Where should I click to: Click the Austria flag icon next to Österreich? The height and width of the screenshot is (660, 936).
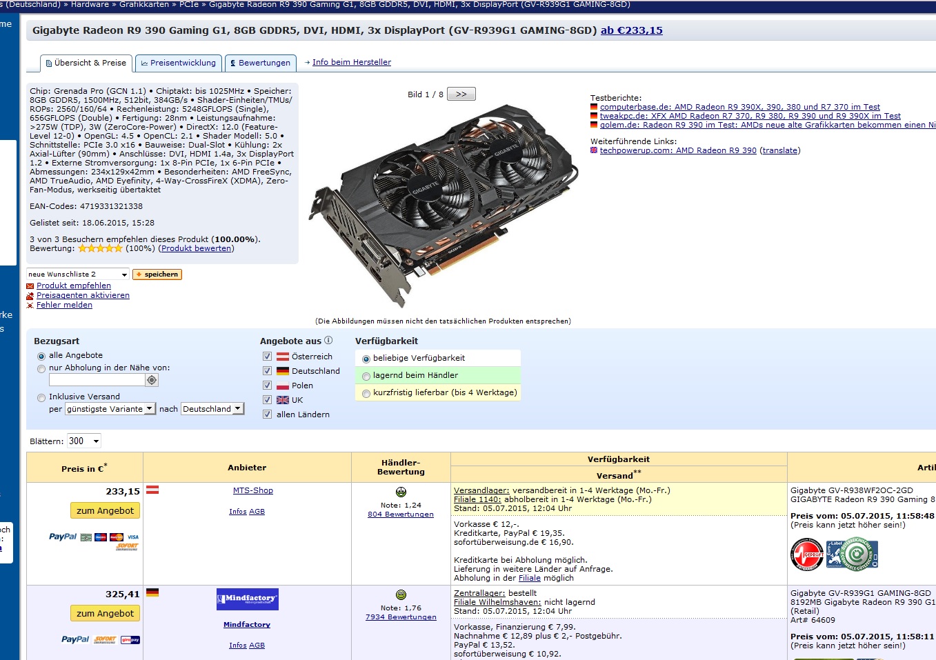pyautogui.click(x=283, y=357)
